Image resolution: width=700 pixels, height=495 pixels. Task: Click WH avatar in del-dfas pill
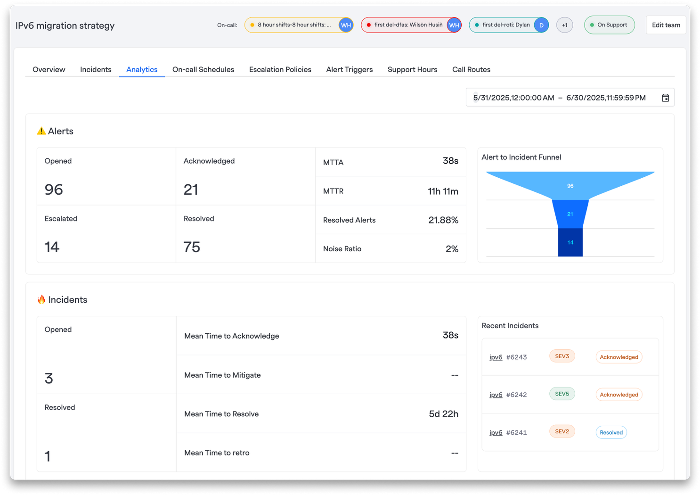(454, 25)
